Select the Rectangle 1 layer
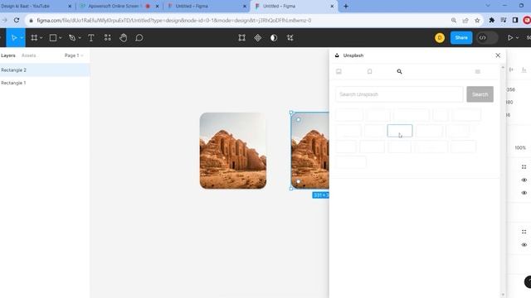This screenshot has height=298, width=531. (x=45, y=83)
